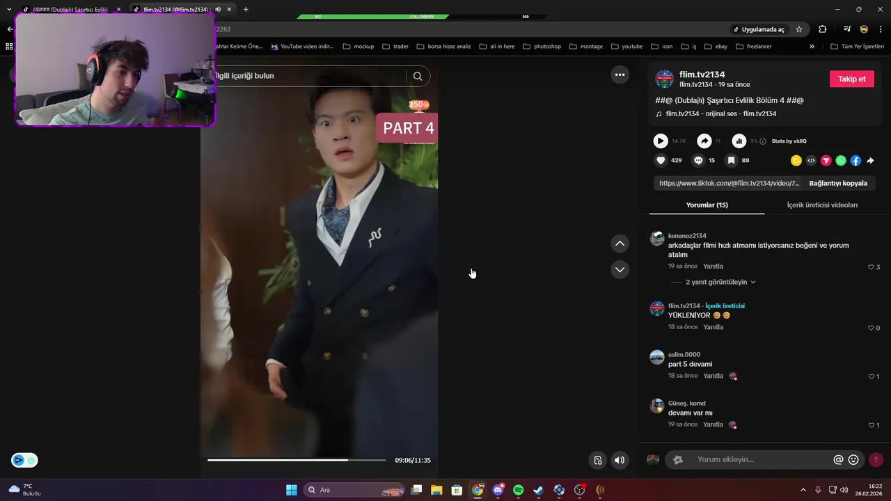This screenshot has width=891, height=501.
Task: Click the search magnifier icon above the video
Action: pyautogui.click(x=418, y=76)
